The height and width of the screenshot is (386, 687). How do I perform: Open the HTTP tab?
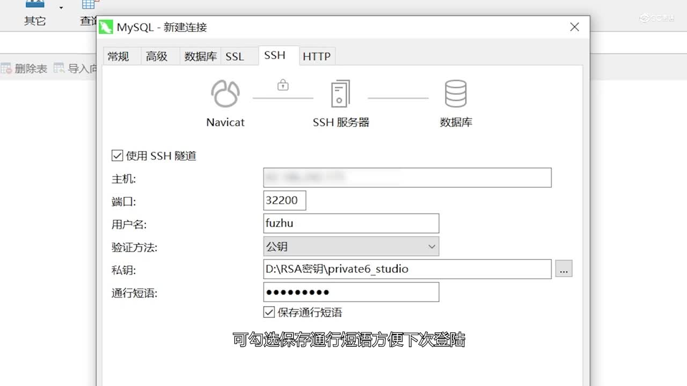click(317, 56)
